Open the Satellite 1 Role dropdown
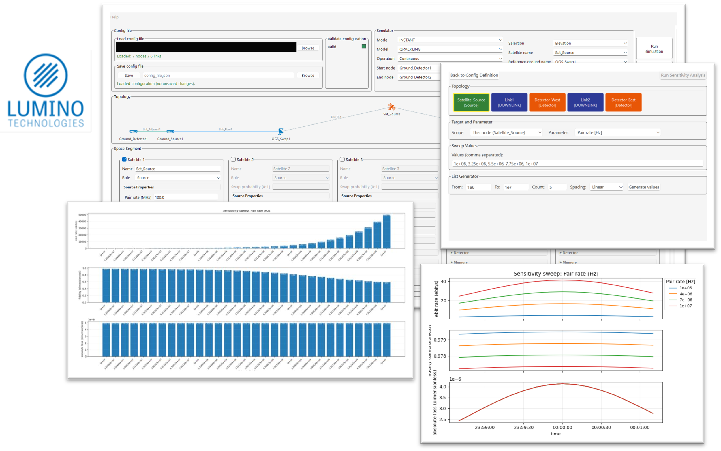 178,177
